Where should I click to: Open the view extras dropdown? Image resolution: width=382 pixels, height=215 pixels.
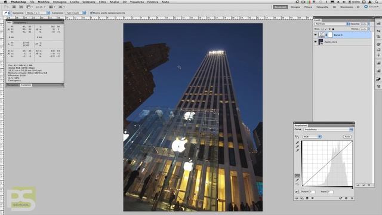point(30,7)
